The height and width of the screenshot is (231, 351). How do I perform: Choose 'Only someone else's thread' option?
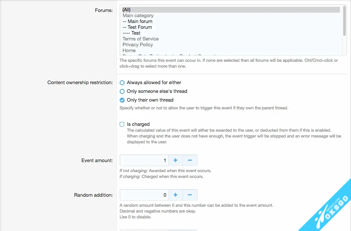122,92
